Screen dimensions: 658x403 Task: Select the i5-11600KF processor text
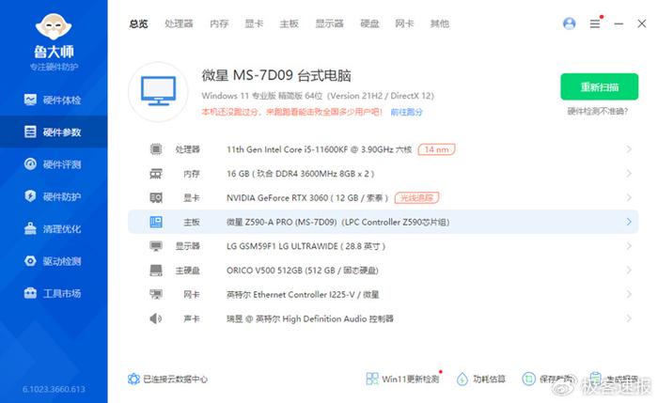pos(320,149)
